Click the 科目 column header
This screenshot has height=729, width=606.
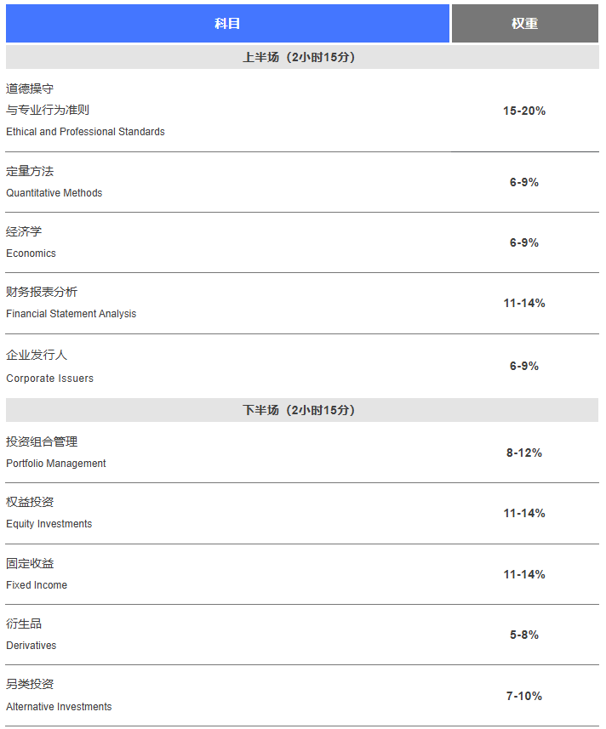pyautogui.click(x=227, y=24)
